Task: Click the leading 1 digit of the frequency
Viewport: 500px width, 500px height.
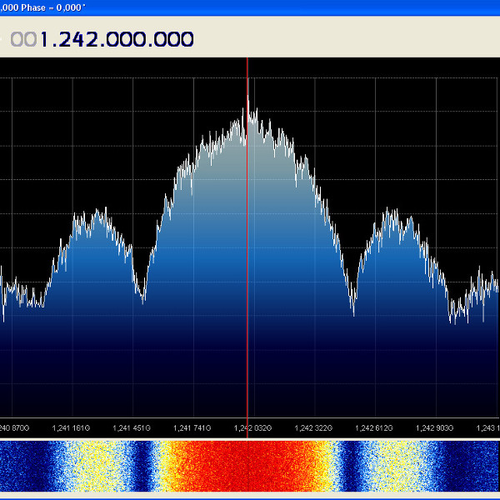Action: coord(44,40)
